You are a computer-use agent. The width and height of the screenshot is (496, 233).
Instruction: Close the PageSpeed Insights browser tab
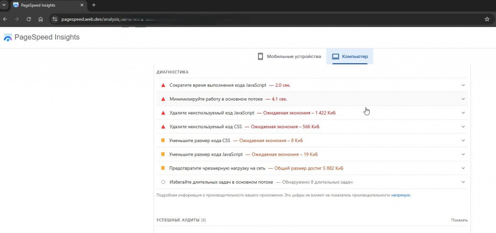click(x=82, y=5)
